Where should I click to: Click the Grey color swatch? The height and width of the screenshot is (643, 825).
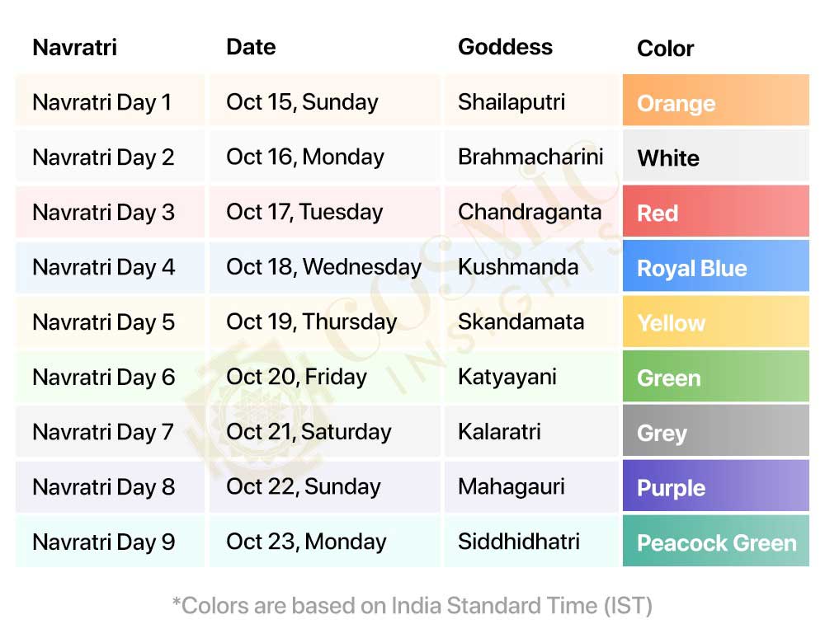point(715,432)
